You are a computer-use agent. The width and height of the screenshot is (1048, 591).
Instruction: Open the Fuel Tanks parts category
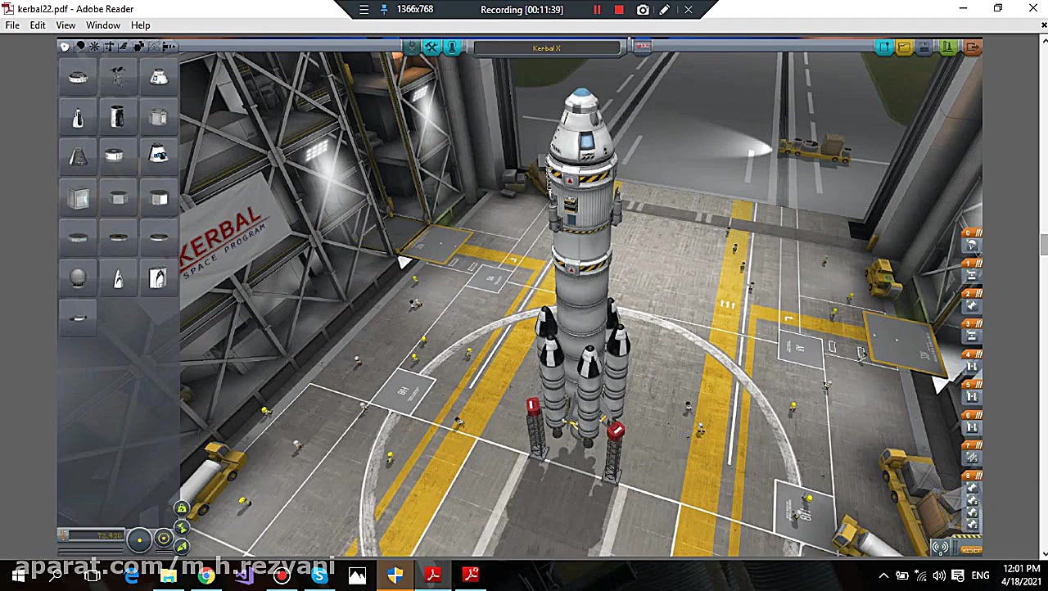[x=80, y=47]
